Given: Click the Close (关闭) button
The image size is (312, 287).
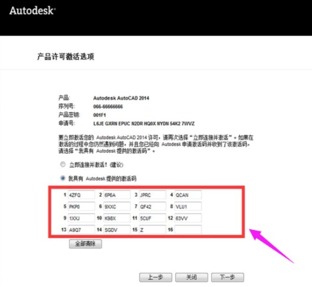Looking at the screenshot, I should 191,277.
